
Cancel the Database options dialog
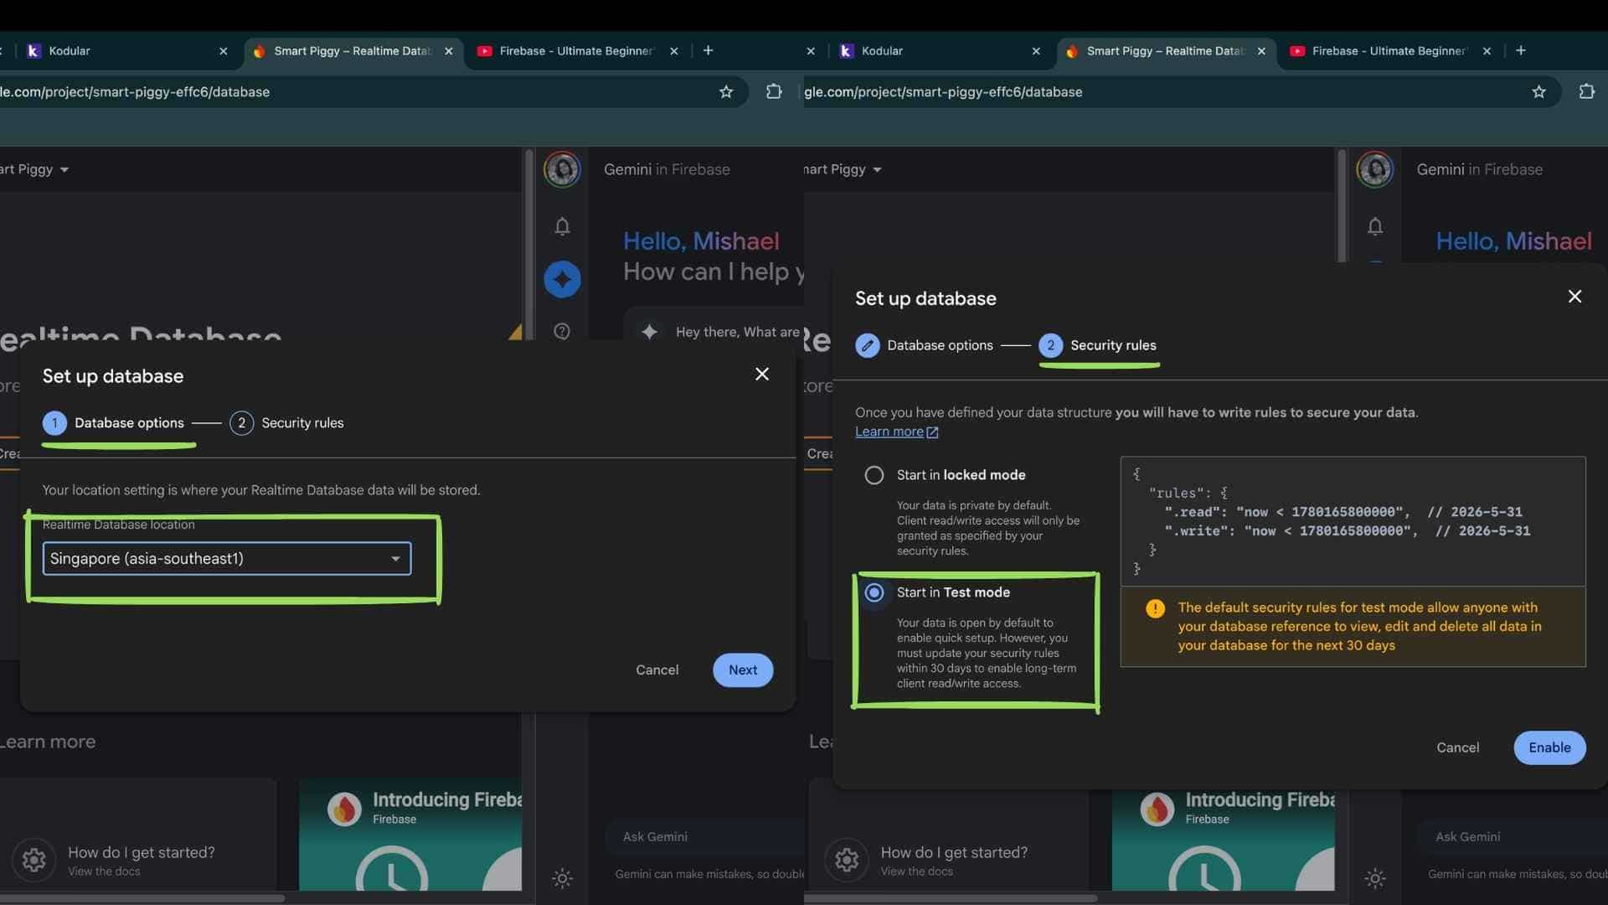point(657,670)
